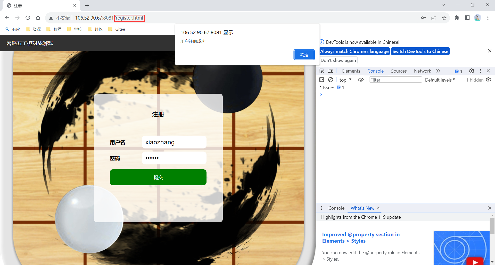Click Don't show again
The image size is (495, 265).
pyautogui.click(x=338, y=60)
